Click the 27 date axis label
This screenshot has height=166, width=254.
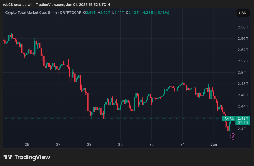tap(58, 145)
